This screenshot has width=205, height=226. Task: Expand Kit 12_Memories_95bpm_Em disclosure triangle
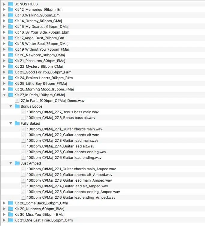(x=4, y=10)
